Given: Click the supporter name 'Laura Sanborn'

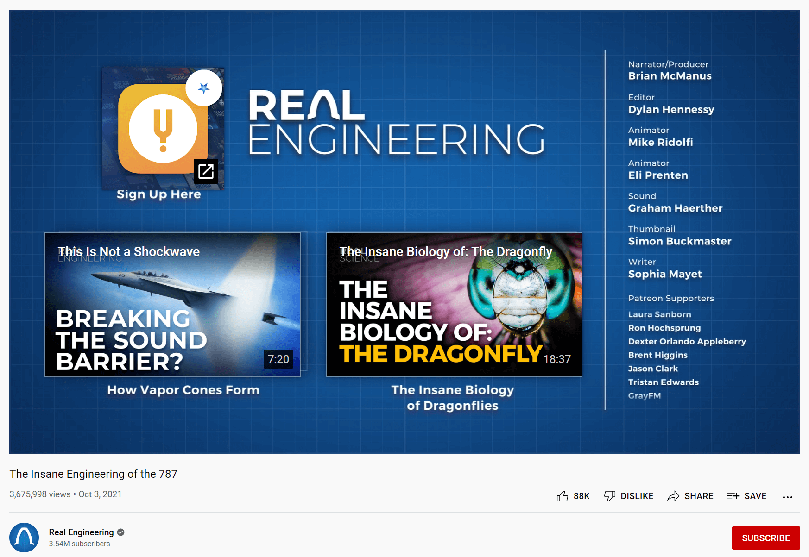Looking at the screenshot, I should (660, 314).
